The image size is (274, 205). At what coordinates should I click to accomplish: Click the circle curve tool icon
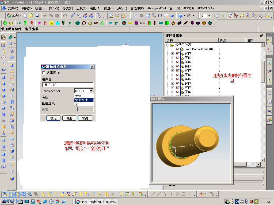tap(178, 194)
